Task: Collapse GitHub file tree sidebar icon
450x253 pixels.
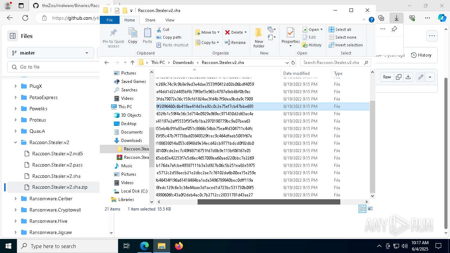Action: pyautogui.click(x=13, y=36)
